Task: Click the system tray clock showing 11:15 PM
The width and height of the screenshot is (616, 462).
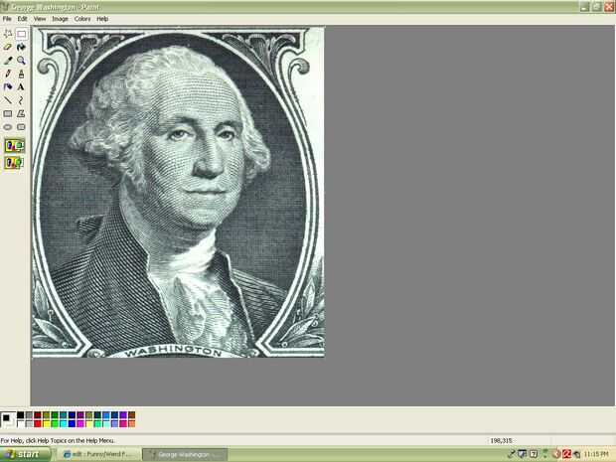Action: [x=596, y=454]
